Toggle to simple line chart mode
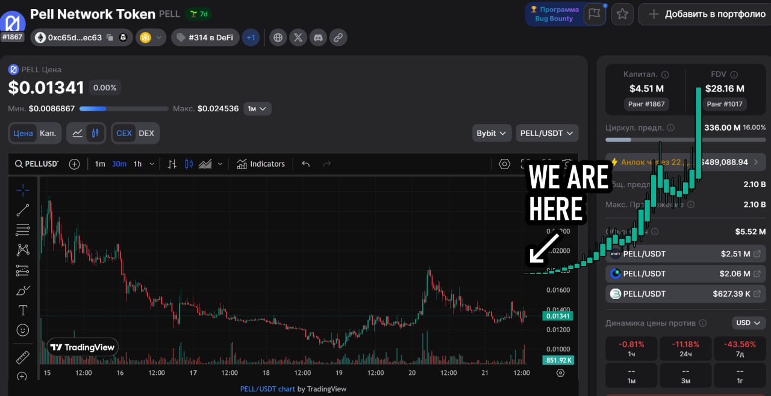Screen dimensions: 771x396 [77, 133]
